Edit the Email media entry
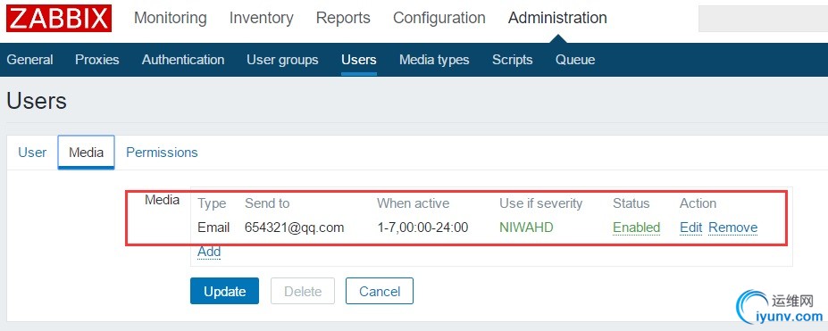 click(690, 228)
